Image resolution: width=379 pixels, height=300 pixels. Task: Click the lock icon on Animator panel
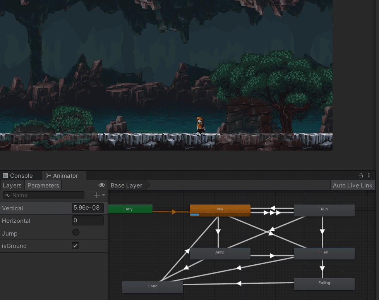click(x=361, y=175)
